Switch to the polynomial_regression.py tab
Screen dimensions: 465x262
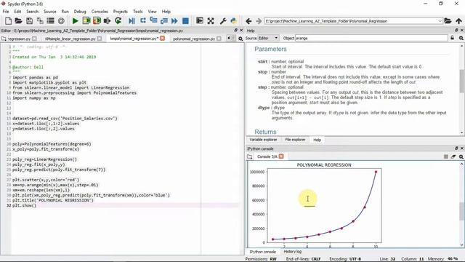click(x=194, y=39)
